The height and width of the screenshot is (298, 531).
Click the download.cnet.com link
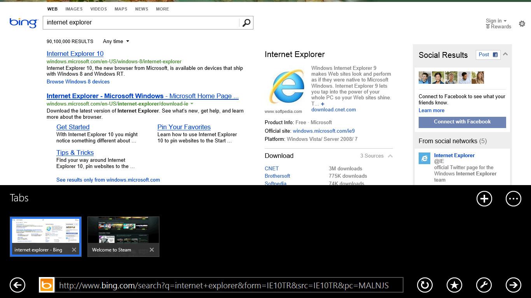334,110
